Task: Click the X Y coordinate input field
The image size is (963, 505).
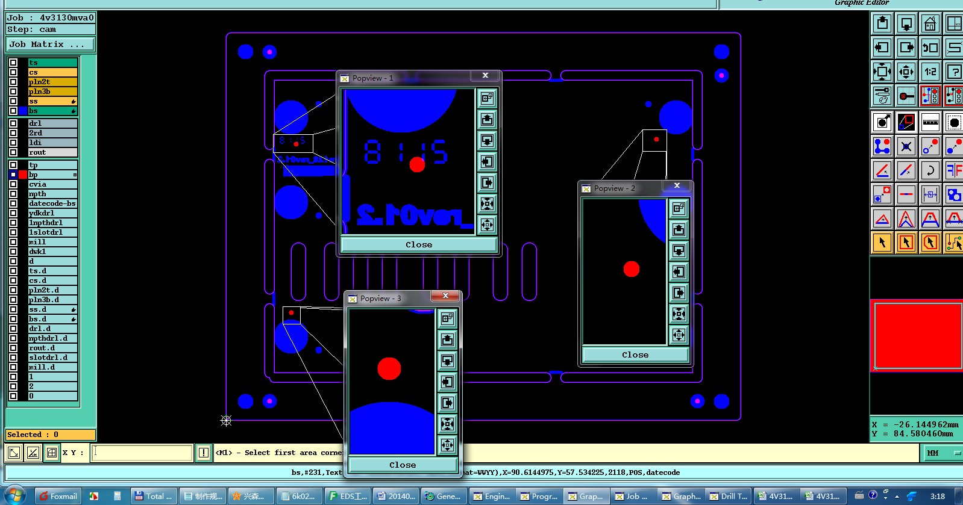Action: click(142, 453)
